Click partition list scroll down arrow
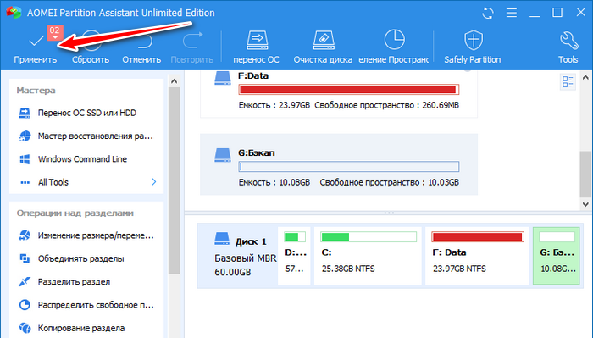 coord(585,204)
